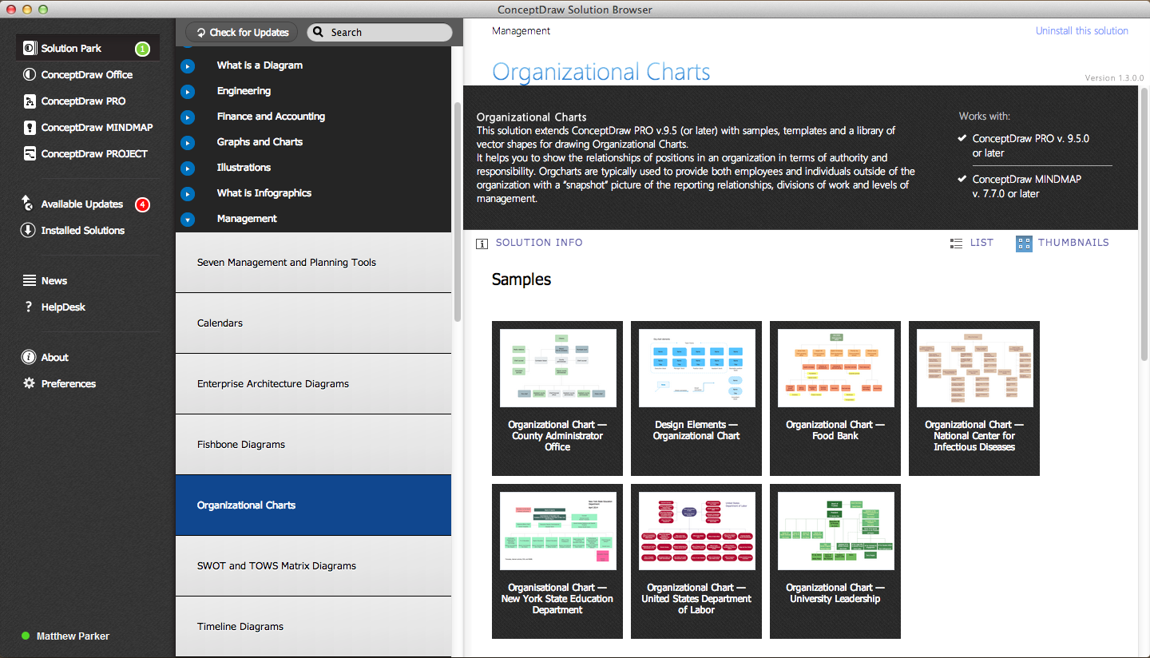
Task: Click the Management breadcrumb link
Action: (x=521, y=31)
